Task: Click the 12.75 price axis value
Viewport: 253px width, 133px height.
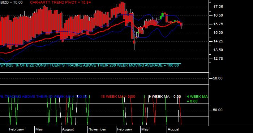Action: pos(218,59)
